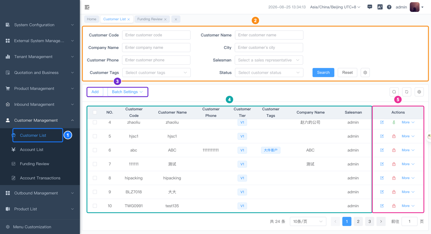Tick the checkbox for row 111111

95,164
